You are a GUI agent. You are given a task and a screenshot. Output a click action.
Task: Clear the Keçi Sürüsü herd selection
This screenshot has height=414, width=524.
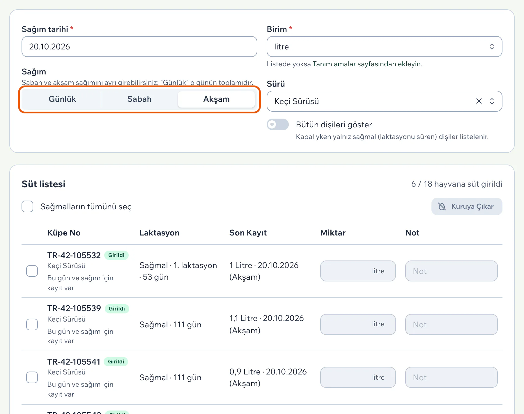pyautogui.click(x=479, y=101)
